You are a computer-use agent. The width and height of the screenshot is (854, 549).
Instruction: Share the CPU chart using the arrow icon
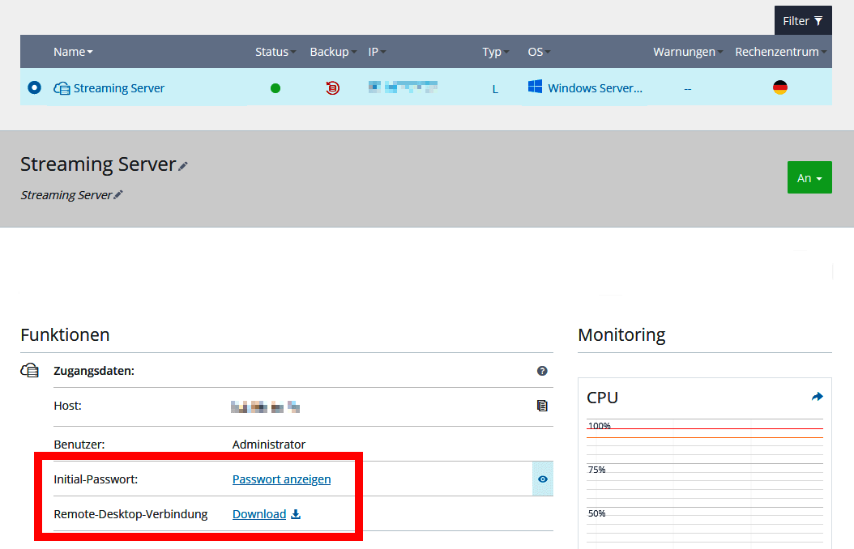pyautogui.click(x=817, y=396)
